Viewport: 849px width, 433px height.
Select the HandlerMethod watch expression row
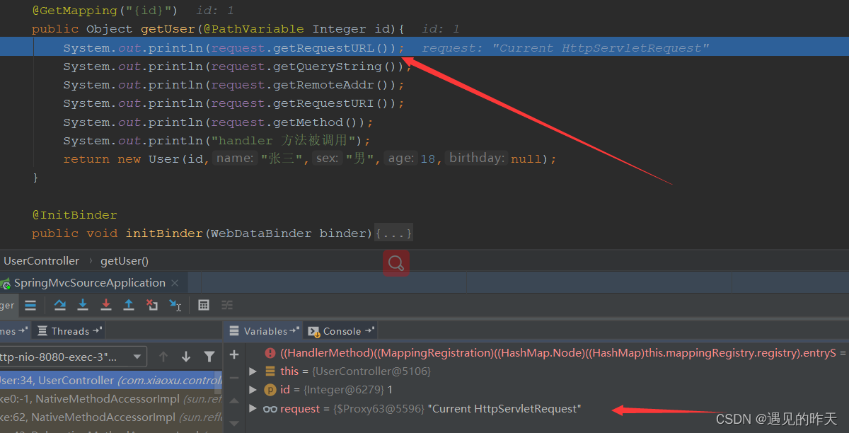point(548,352)
